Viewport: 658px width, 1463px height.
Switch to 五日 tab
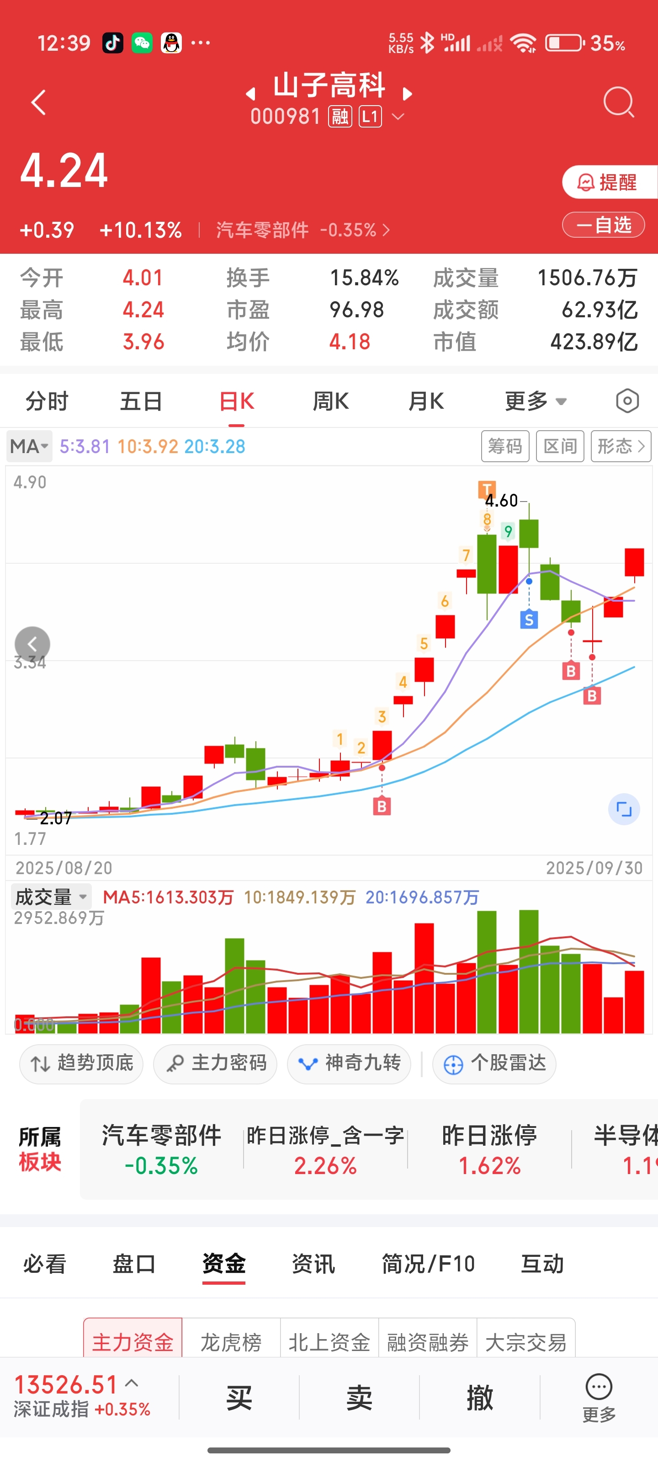coord(141,401)
